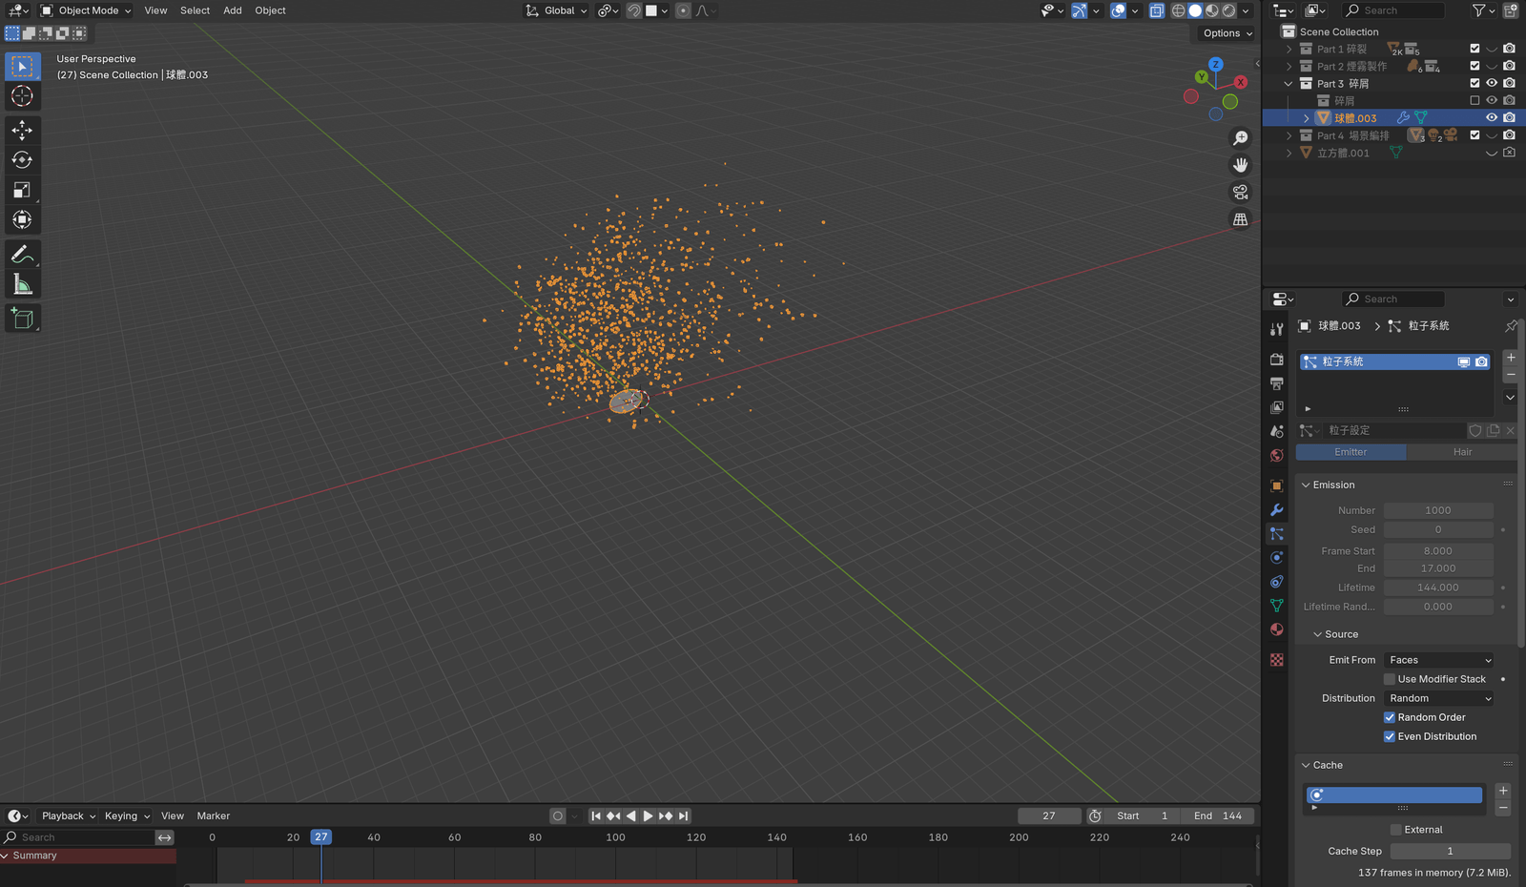Screen dimensions: 1526x887
Task: Click the viewport zoom magnifier icon
Action: (x=1240, y=138)
